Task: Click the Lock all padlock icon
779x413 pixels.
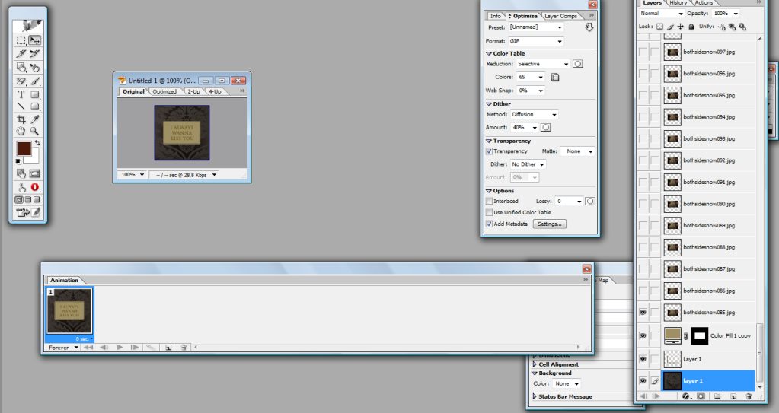Action: click(x=691, y=27)
